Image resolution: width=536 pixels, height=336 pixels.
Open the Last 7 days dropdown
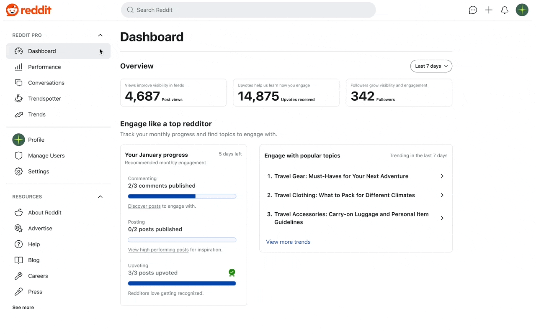point(431,66)
